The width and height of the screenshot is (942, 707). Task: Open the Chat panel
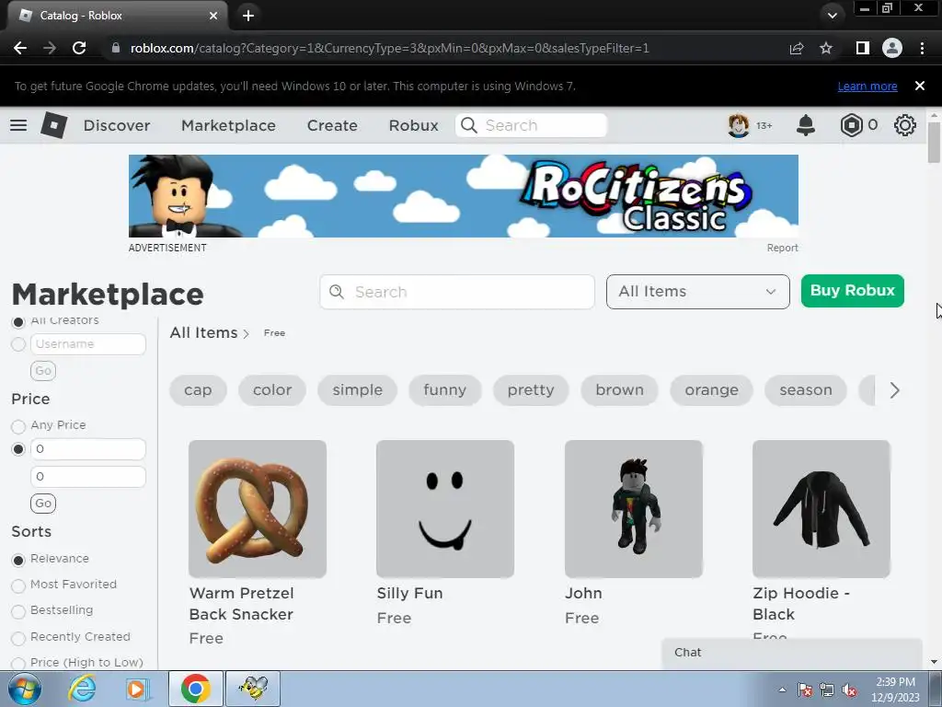point(792,653)
